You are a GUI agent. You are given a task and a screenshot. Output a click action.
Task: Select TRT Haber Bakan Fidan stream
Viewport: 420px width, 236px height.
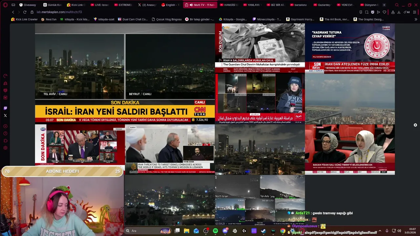click(350, 149)
